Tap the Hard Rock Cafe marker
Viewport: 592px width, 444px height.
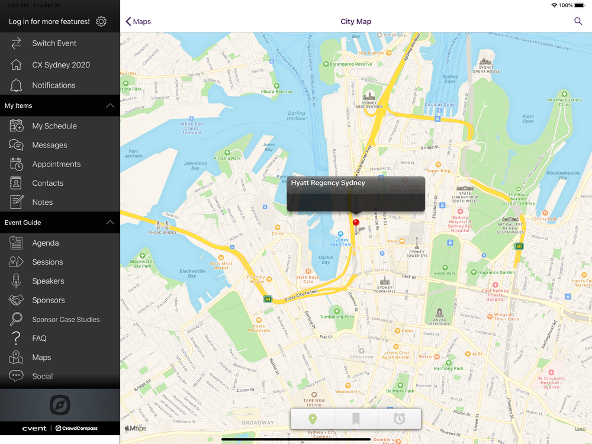click(308, 271)
